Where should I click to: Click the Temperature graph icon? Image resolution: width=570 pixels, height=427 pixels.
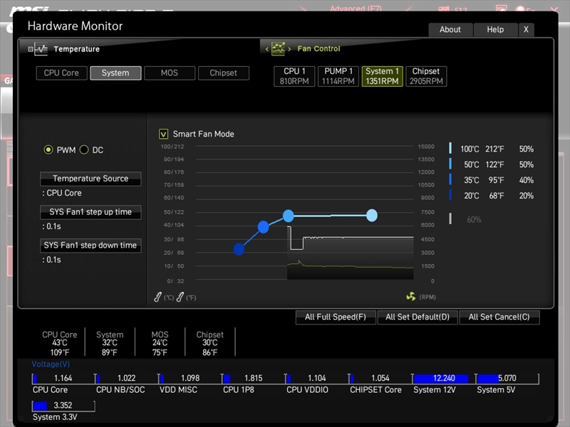(41, 49)
